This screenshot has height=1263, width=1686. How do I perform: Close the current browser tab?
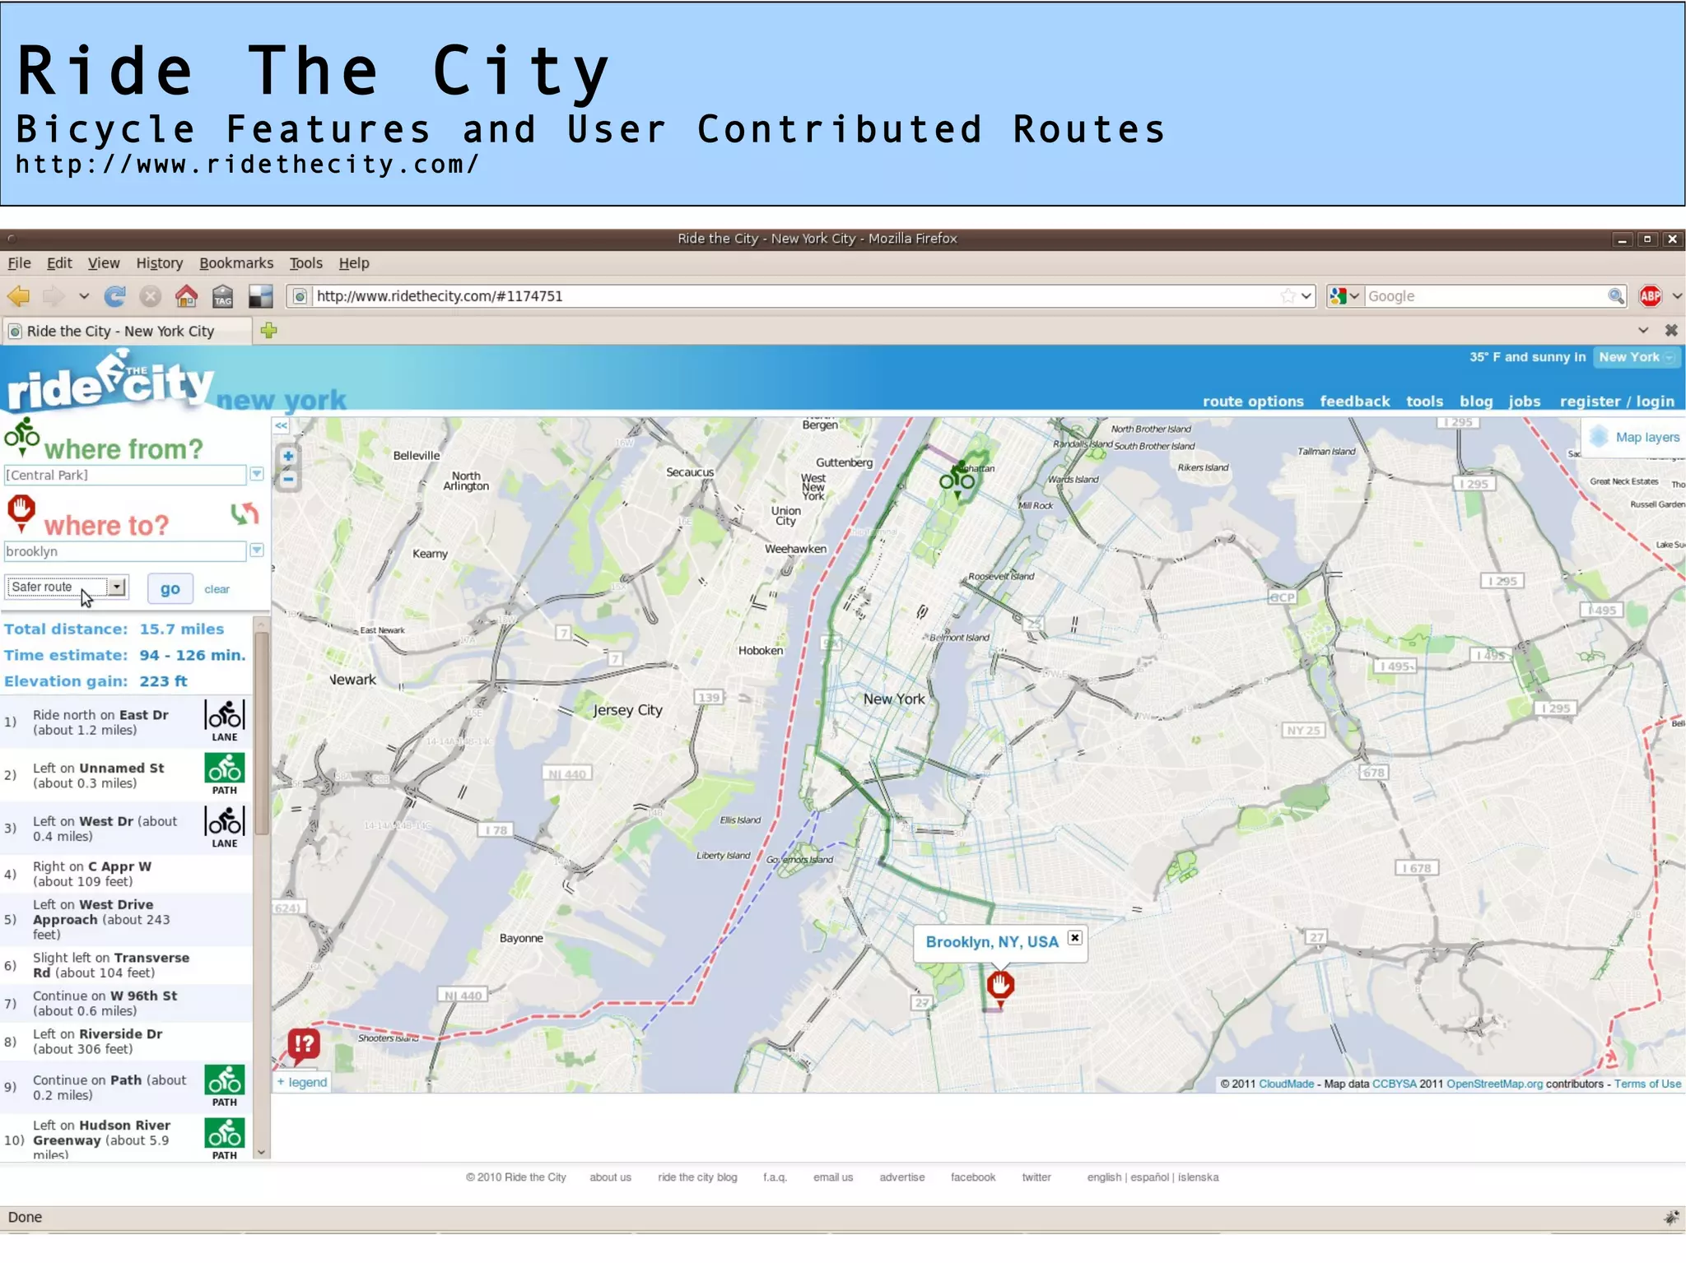click(1671, 331)
